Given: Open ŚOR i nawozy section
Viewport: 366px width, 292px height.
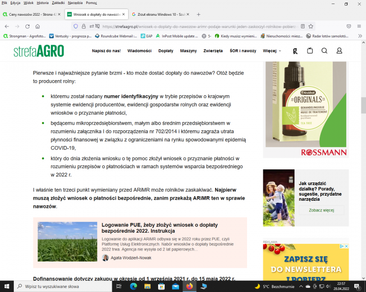Looking at the screenshot, I should click(x=243, y=51).
